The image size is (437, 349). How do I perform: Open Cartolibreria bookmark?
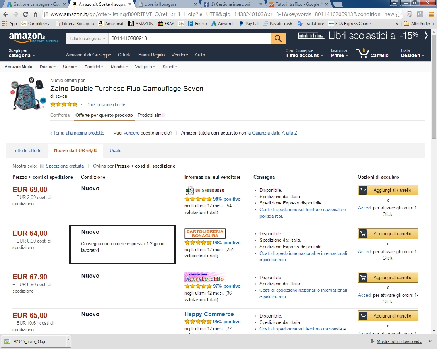click(x=36, y=24)
